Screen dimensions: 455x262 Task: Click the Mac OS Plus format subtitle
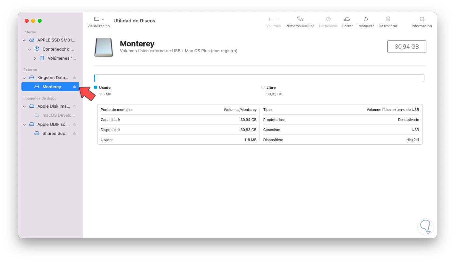point(211,51)
